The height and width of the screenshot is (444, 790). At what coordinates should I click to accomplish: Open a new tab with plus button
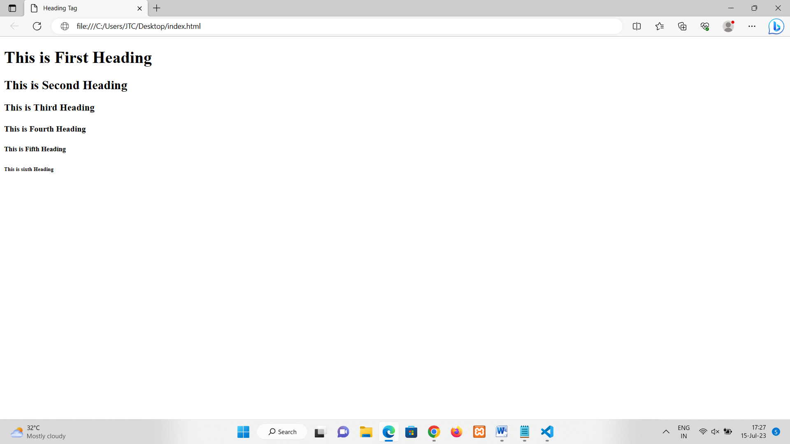click(157, 8)
